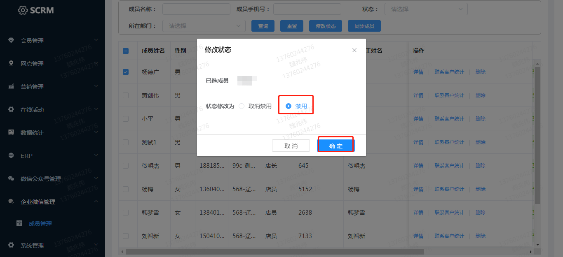
Task: Check the 黄创伟 row checkbox
Action: pyautogui.click(x=126, y=95)
